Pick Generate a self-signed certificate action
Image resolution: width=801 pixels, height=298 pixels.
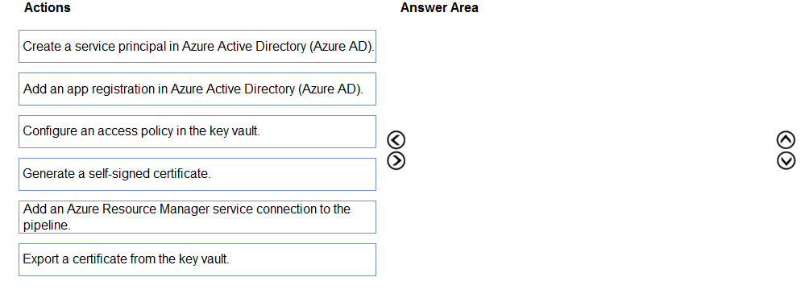click(x=197, y=174)
